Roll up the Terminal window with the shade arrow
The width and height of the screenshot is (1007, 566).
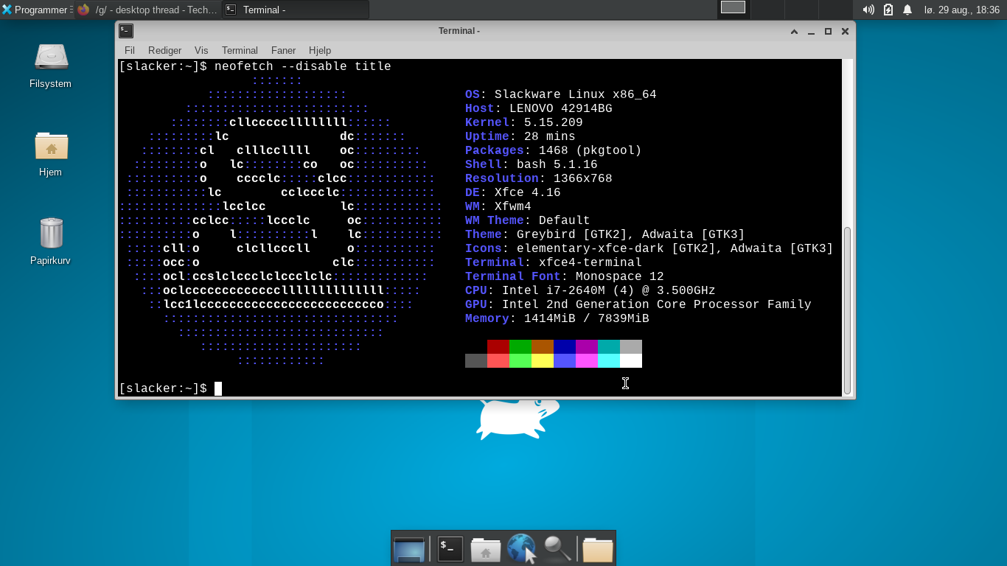(795, 31)
